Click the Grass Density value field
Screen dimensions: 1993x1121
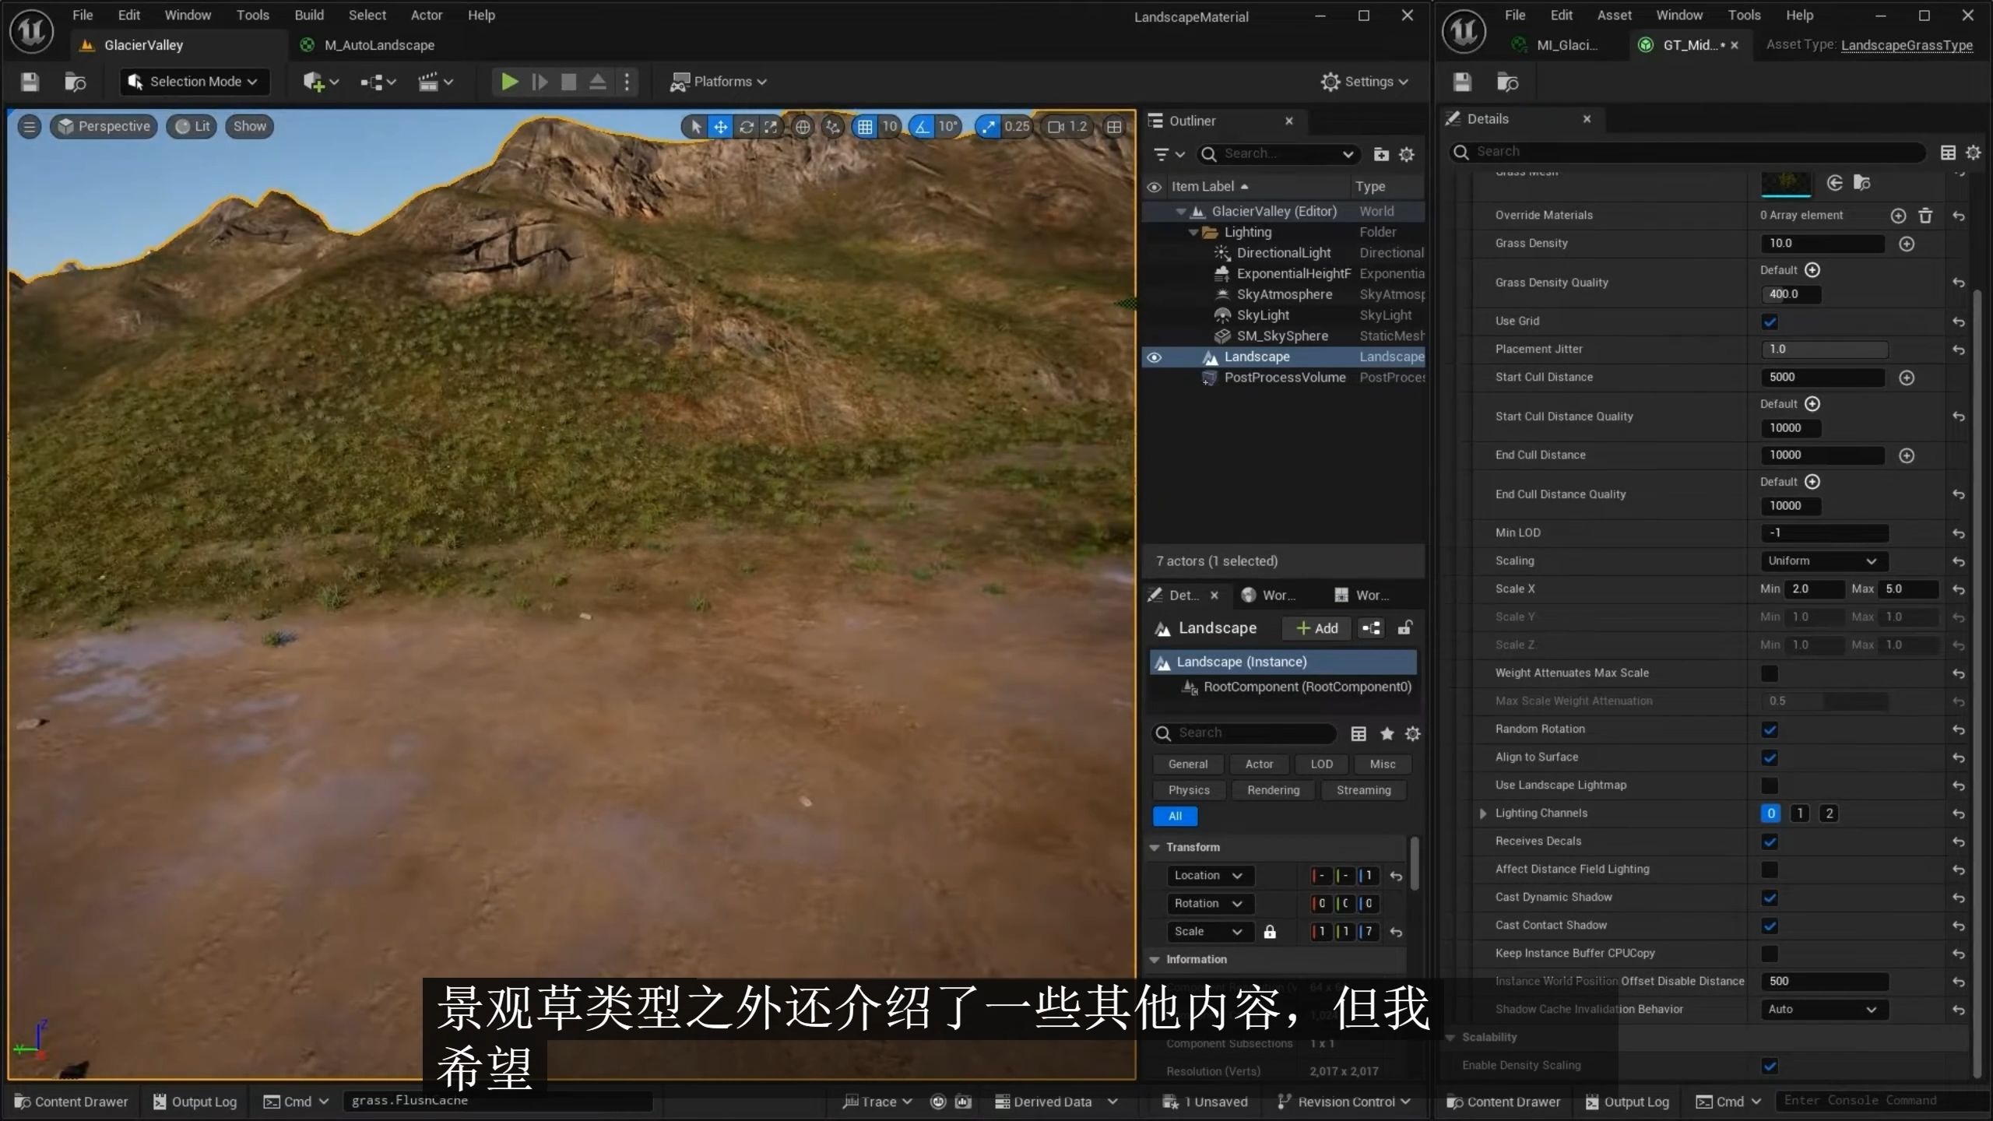click(x=1822, y=244)
